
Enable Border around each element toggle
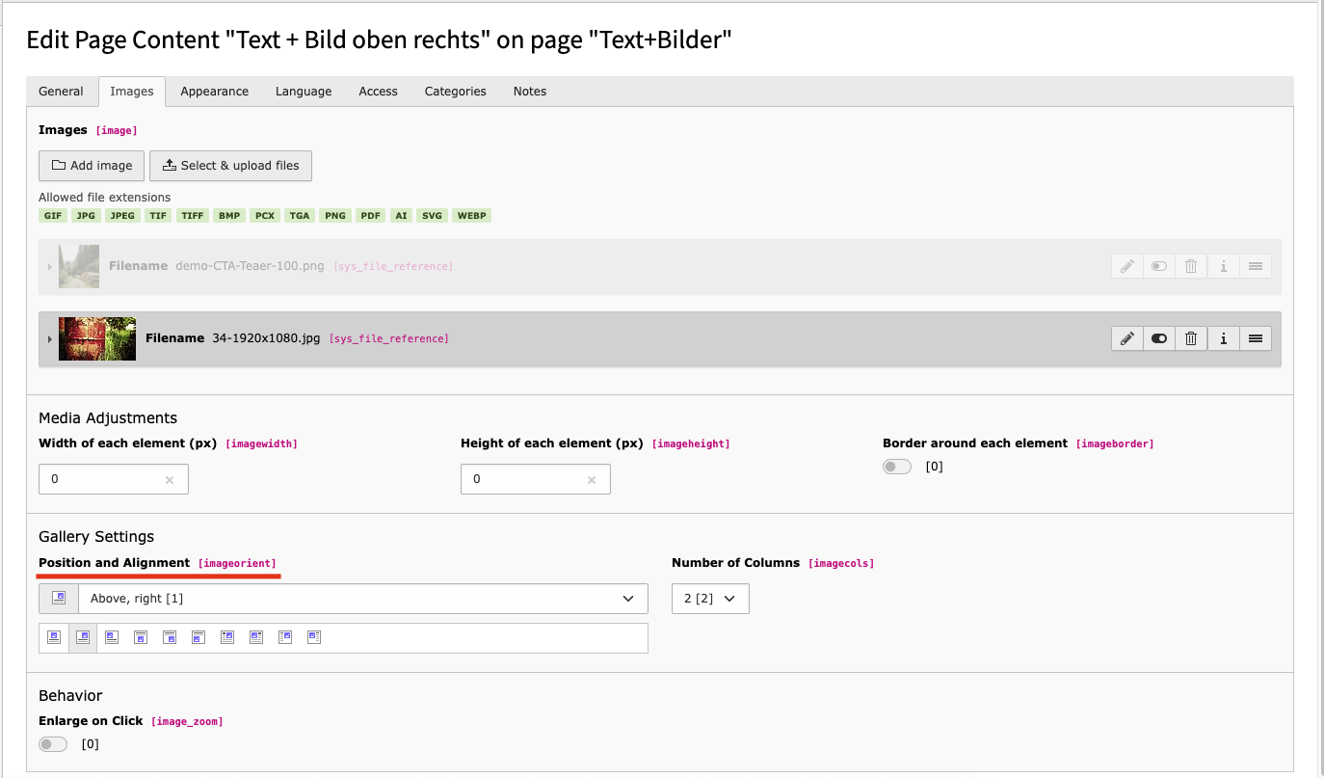pos(897,467)
